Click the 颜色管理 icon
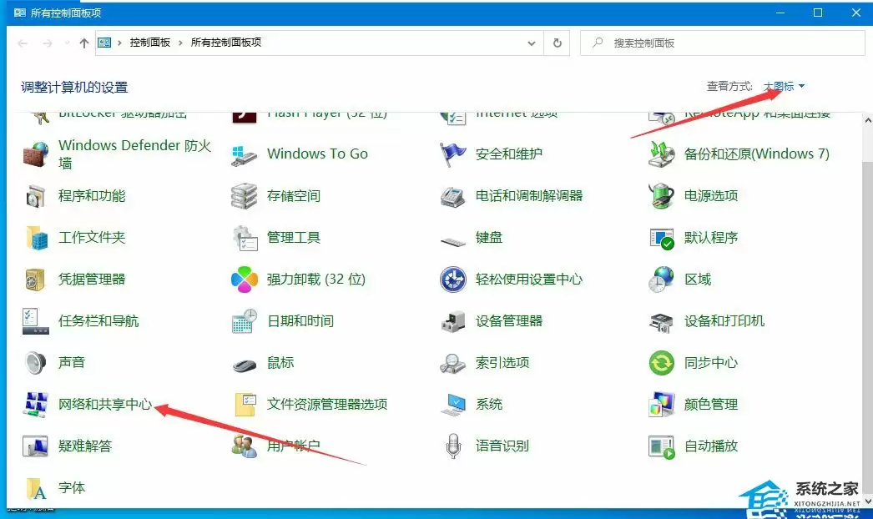 point(661,405)
